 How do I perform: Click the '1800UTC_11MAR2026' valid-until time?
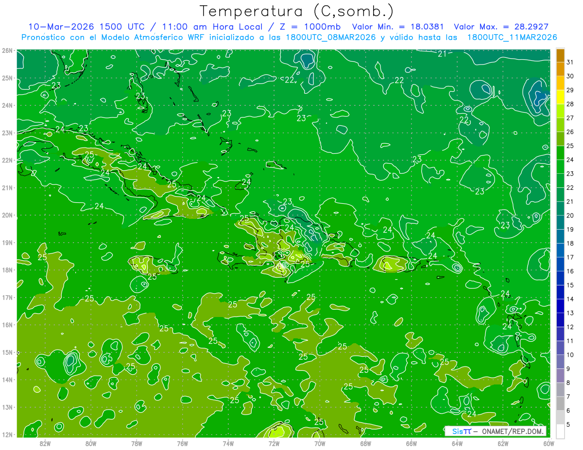coord(512,37)
